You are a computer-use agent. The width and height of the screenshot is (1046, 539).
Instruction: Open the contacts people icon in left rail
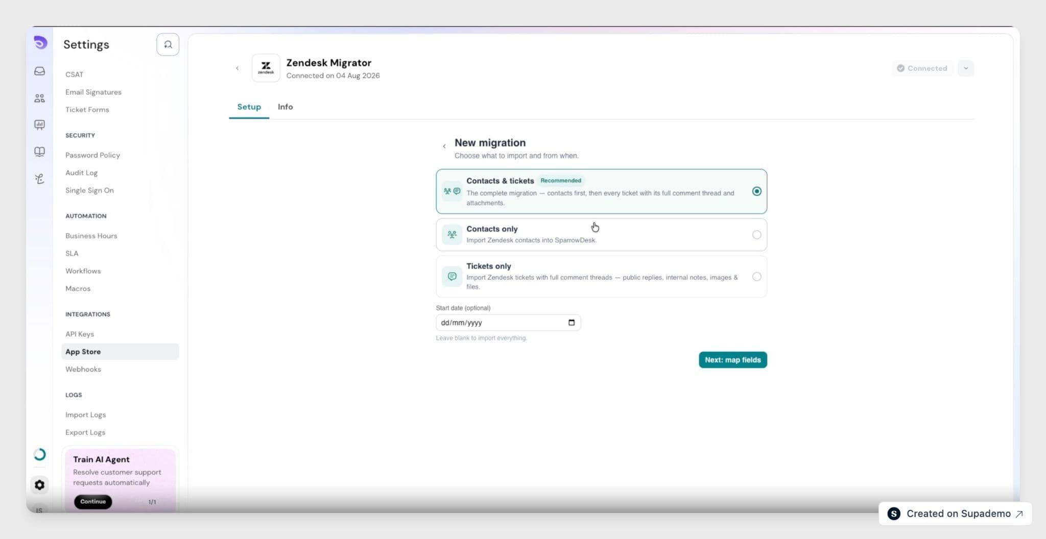[40, 98]
